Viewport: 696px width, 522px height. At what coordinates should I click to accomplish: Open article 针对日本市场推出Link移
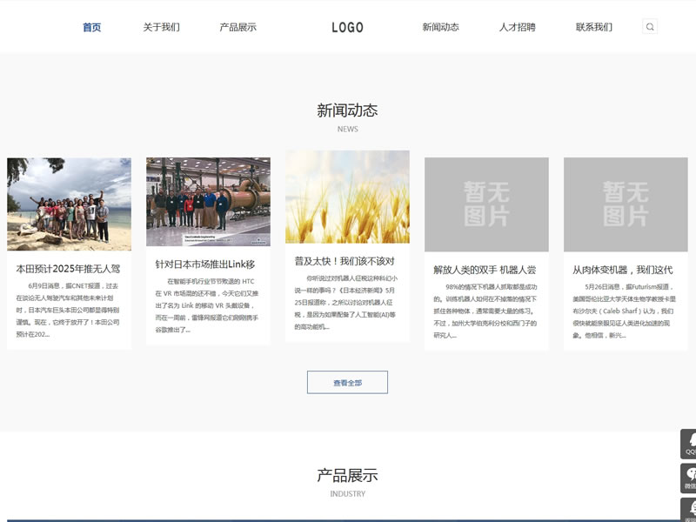point(205,264)
